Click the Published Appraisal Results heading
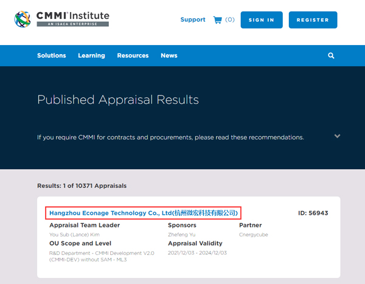Image resolution: width=365 pixels, height=284 pixels. tap(118, 100)
